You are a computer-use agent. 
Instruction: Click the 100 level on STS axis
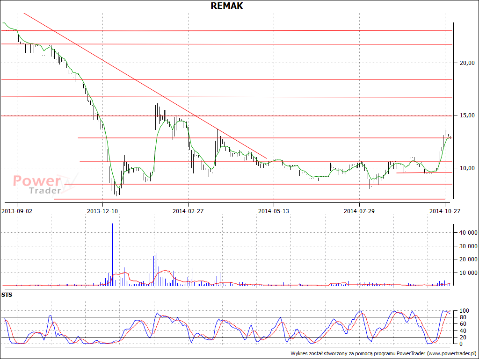[x=464, y=311]
